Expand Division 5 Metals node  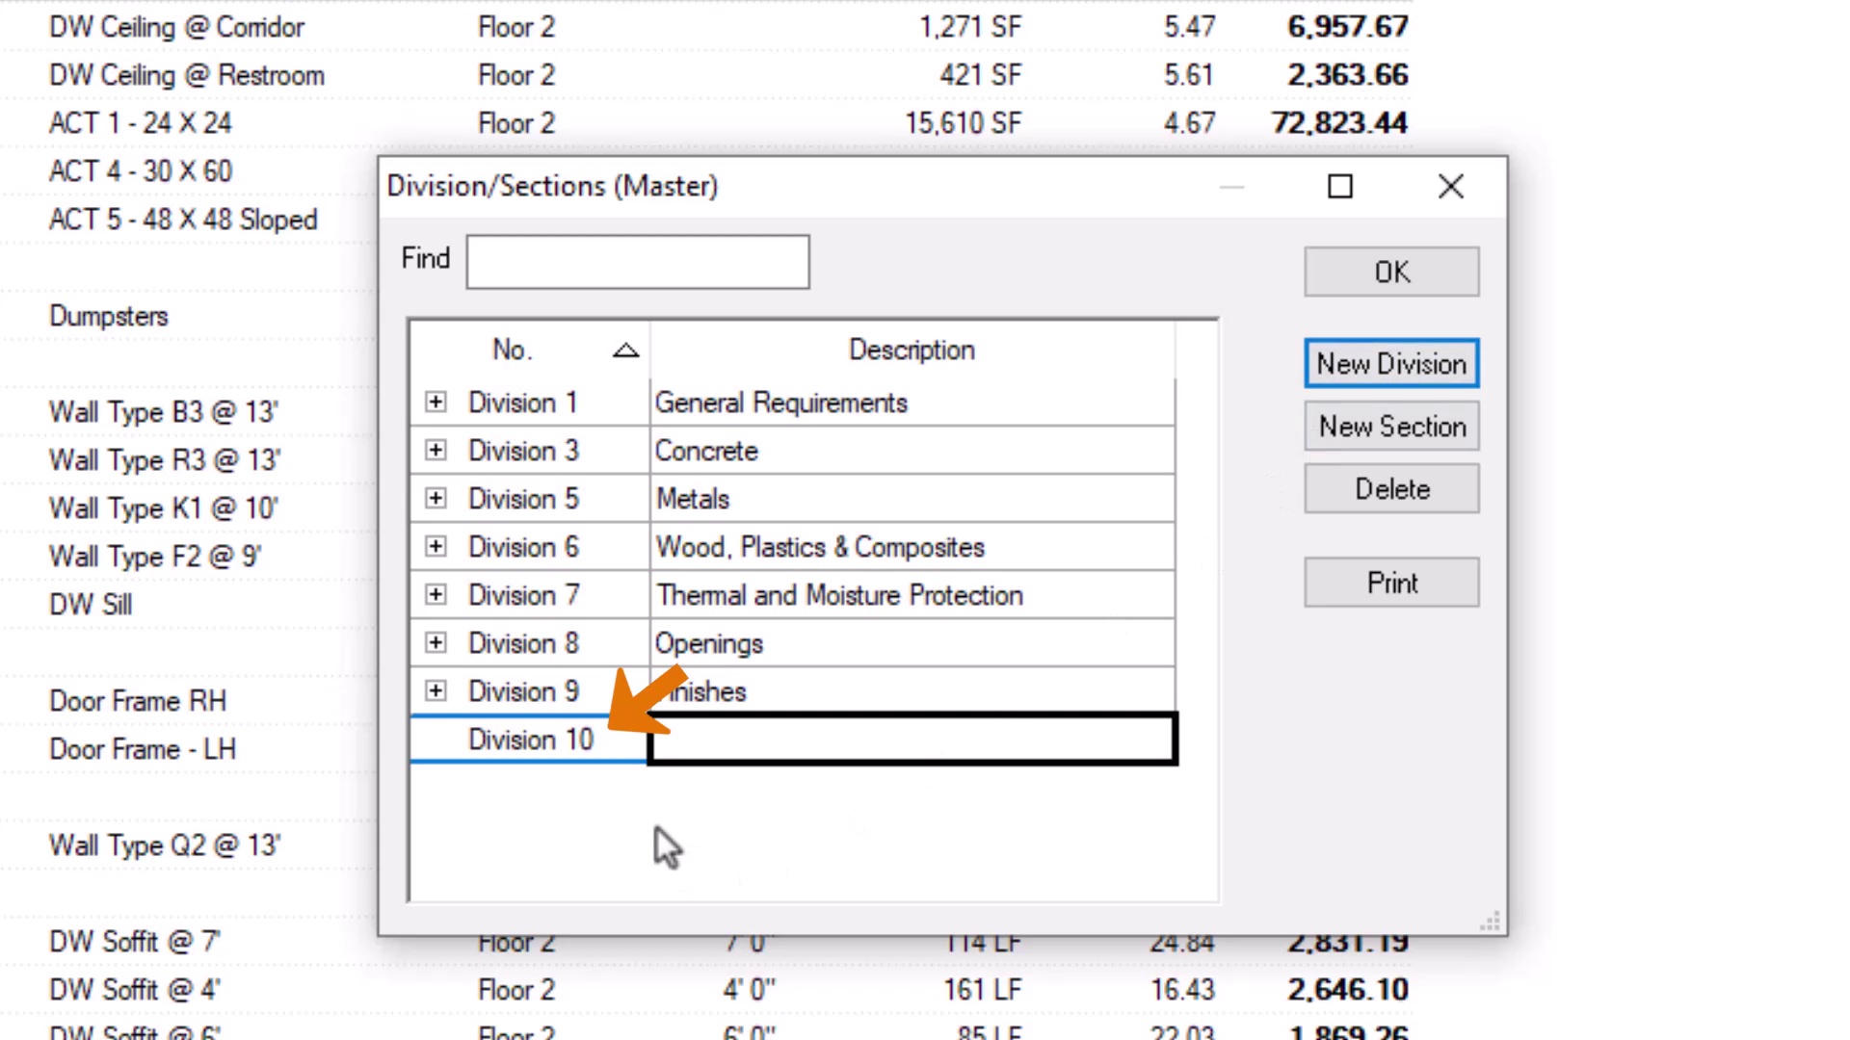[436, 498]
